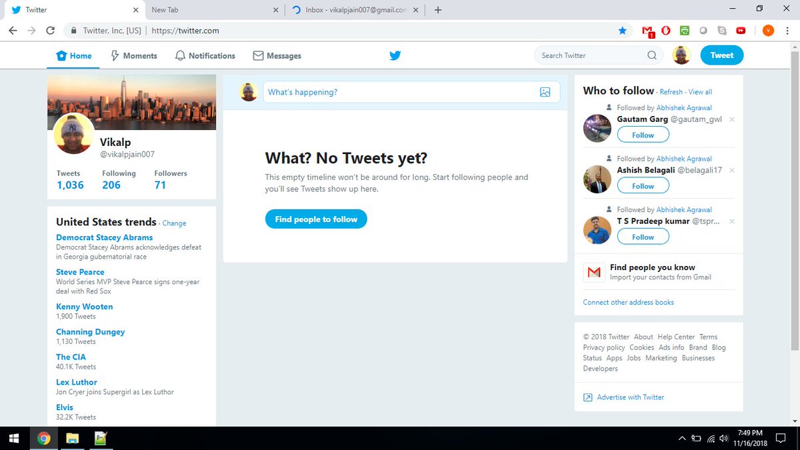Click the blue Tweet button
Screen dimensions: 800x450
pos(721,55)
